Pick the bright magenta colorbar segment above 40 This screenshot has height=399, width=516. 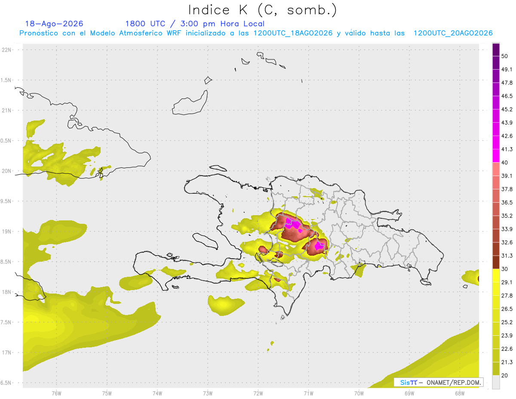(496, 156)
